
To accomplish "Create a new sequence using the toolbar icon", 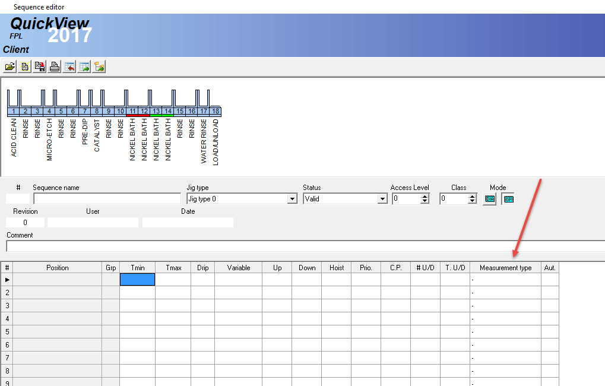I will [x=24, y=67].
